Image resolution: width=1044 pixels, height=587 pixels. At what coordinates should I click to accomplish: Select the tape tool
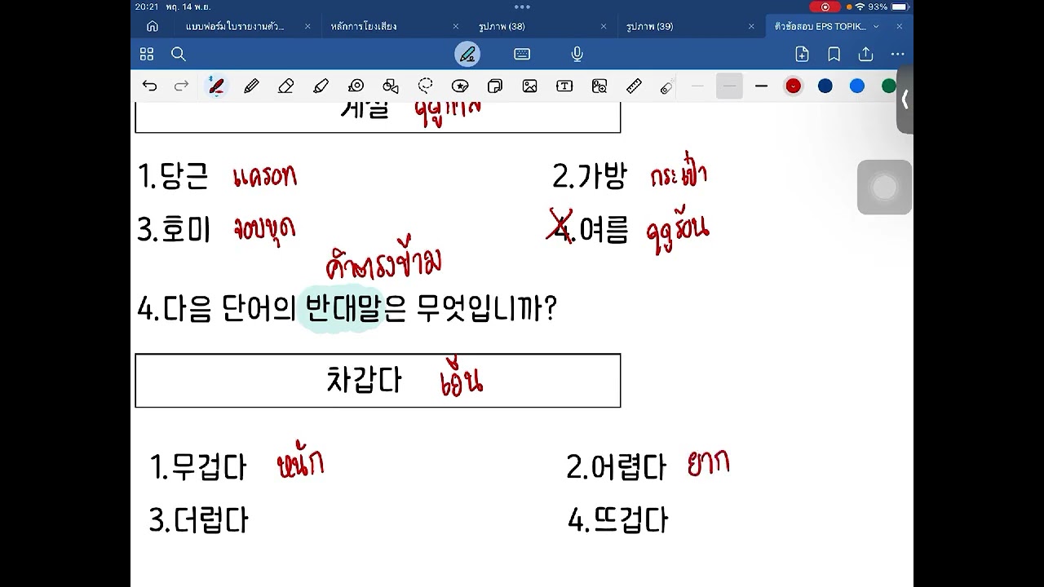(356, 86)
